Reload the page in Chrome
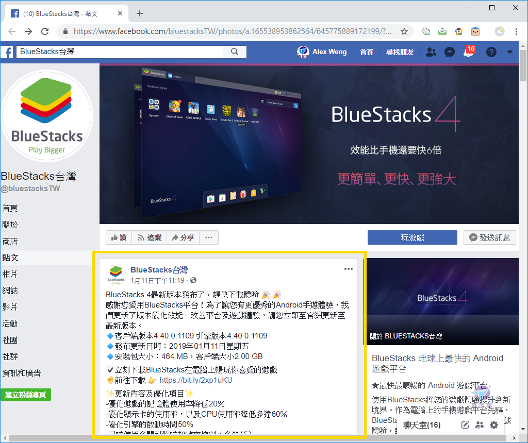Screen dimensions: 528x443 point(45,31)
